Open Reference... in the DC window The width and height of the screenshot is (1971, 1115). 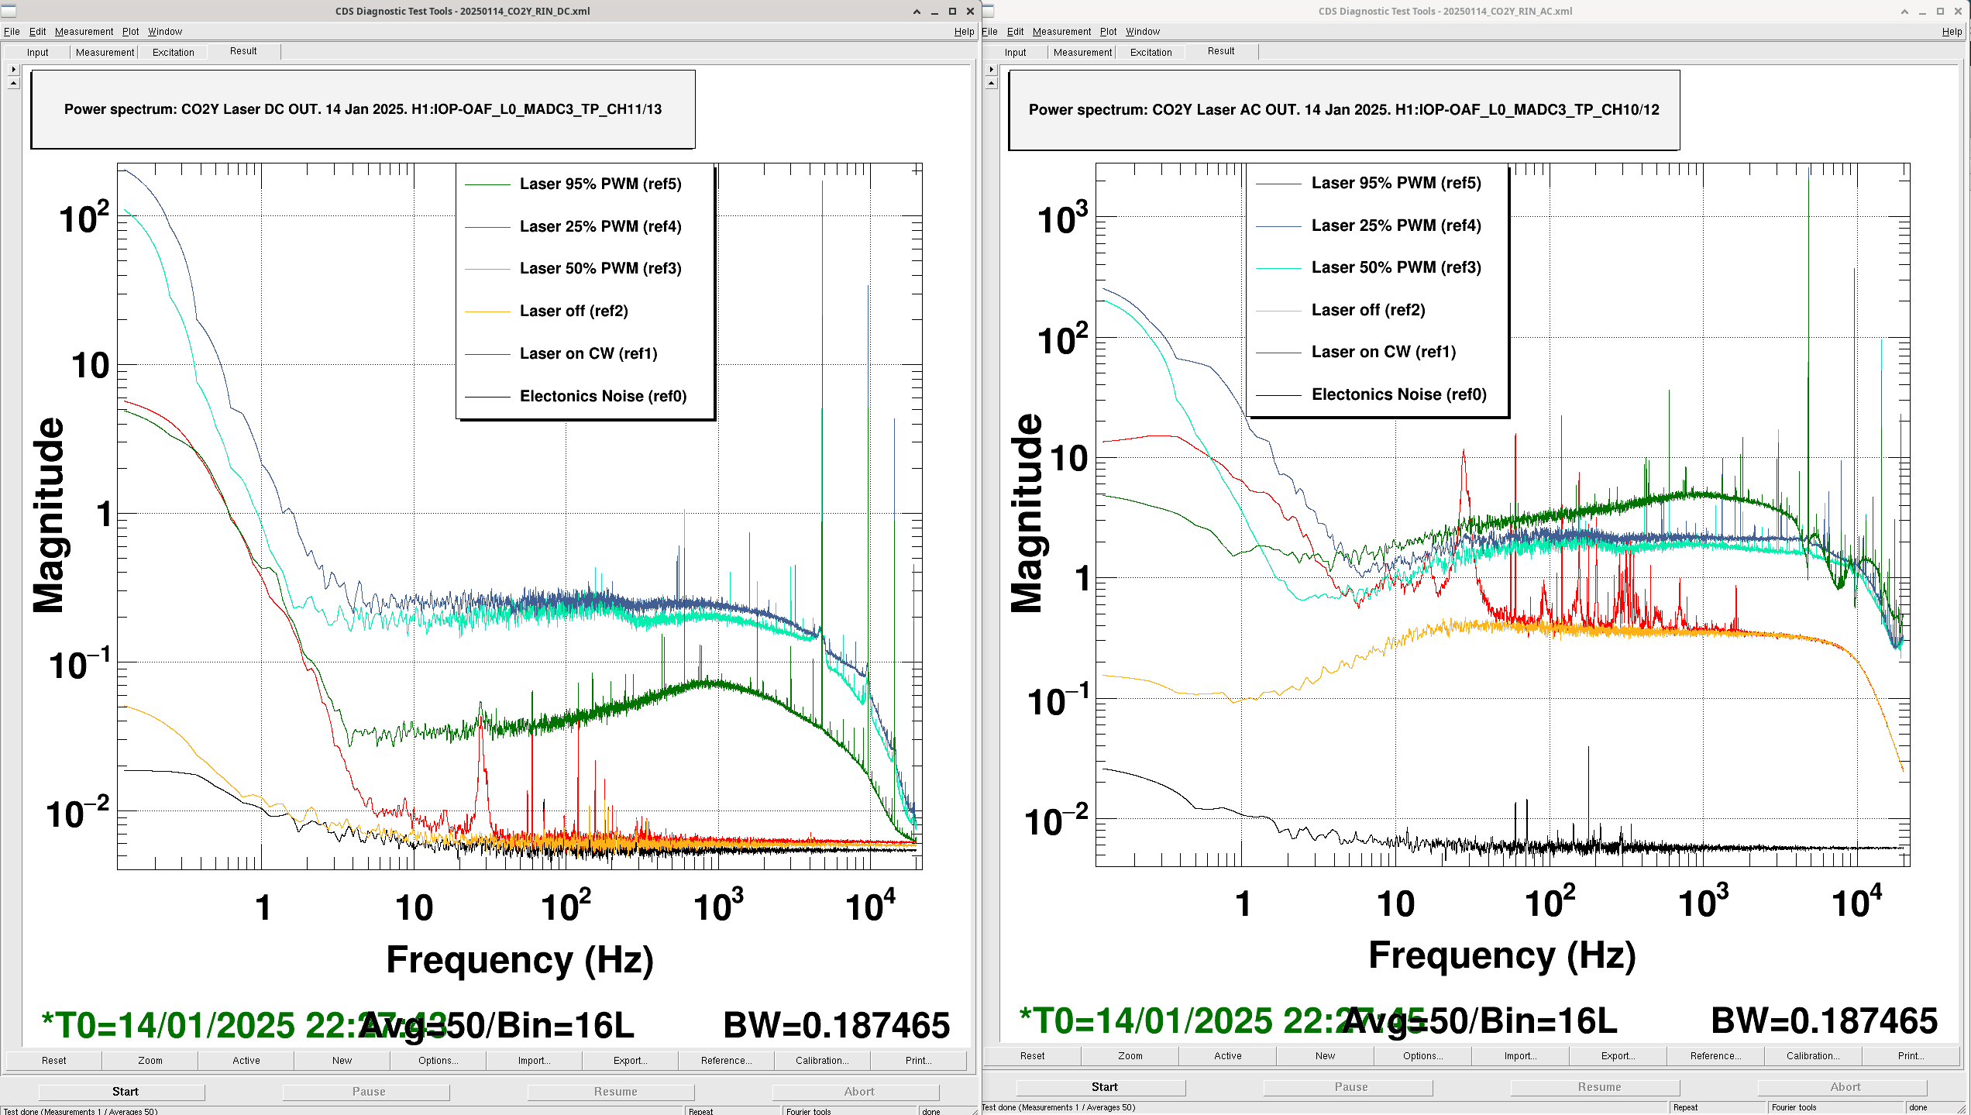727,1061
